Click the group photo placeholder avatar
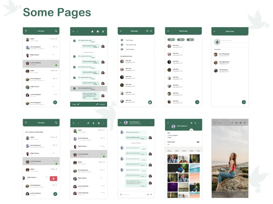 217,42
